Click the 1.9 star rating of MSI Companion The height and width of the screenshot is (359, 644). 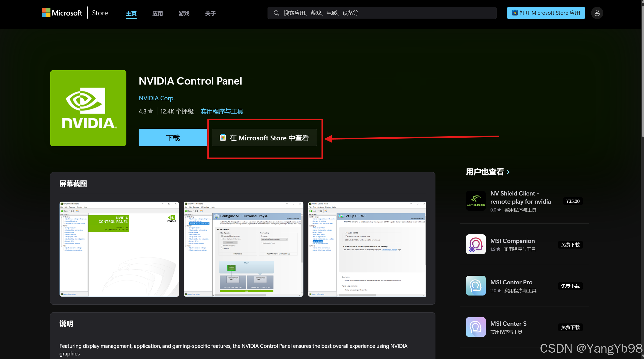[x=495, y=249]
